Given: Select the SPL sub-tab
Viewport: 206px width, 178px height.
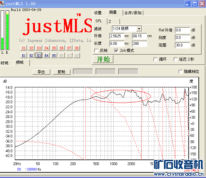Looking at the screenshot, I should pyautogui.click(x=100, y=21).
